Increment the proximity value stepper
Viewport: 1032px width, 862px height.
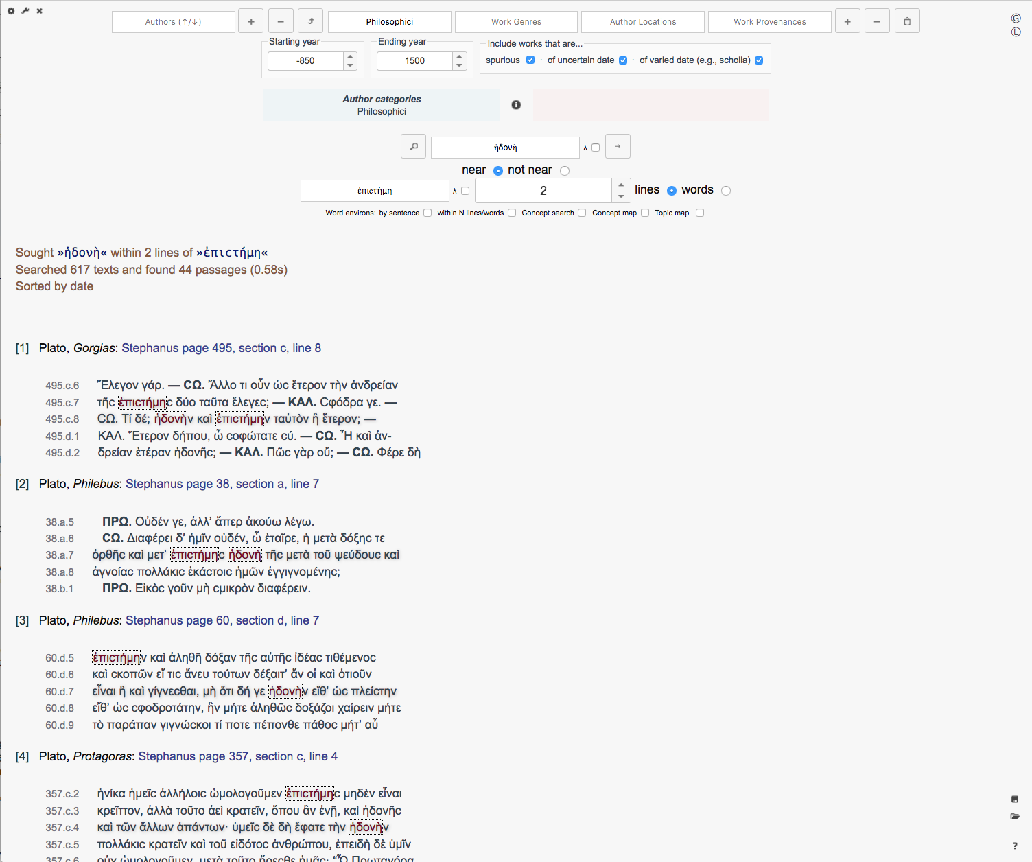click(x=621, y=185)
